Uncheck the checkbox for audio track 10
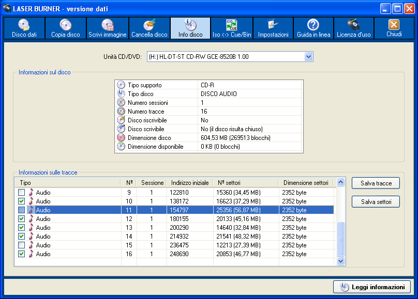418x299 pixels. click(x=22, y=201)
